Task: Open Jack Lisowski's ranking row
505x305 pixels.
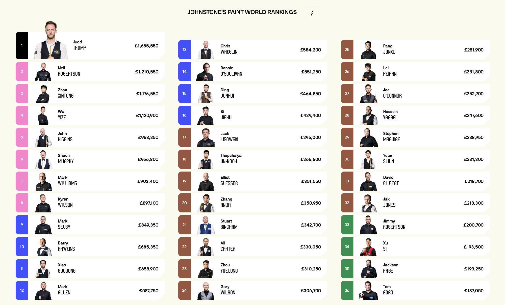Action: (253, 137)
